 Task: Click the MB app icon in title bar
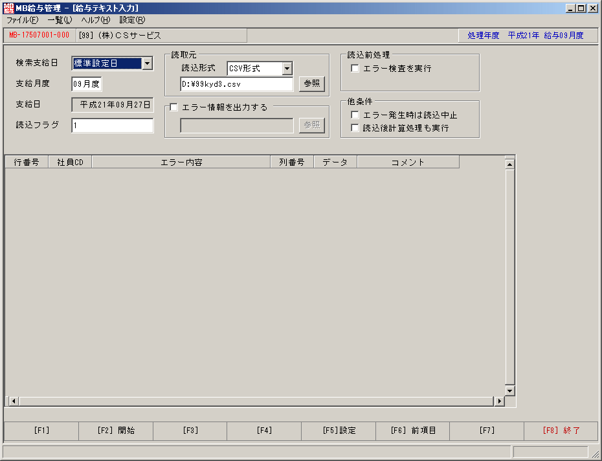click(x=8, y=8)
